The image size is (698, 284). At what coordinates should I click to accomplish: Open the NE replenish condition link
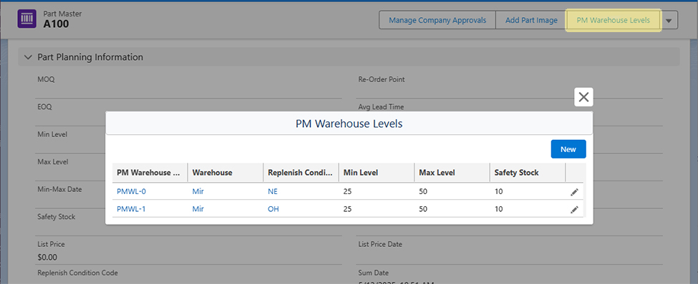(x=273, y=192)
